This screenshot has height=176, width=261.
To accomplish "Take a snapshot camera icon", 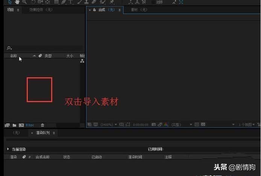I will 154,124.
